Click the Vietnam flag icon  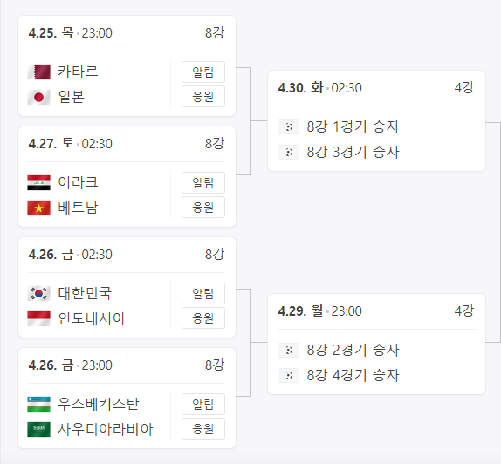point(38,208)
